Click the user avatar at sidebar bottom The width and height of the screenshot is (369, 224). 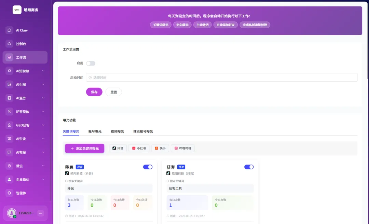click(12, 213)
